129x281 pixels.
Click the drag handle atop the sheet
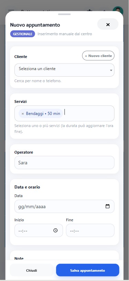click(x=64, y=14)
